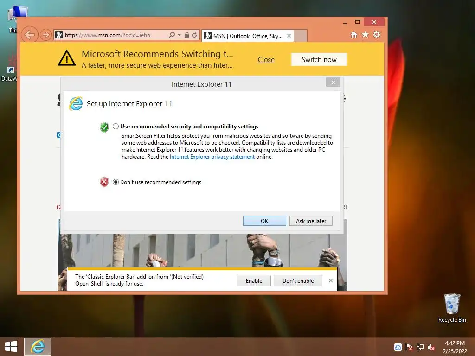Click the browser Back arrow button
Screen dimensions: 475x356
coord(30,34)
